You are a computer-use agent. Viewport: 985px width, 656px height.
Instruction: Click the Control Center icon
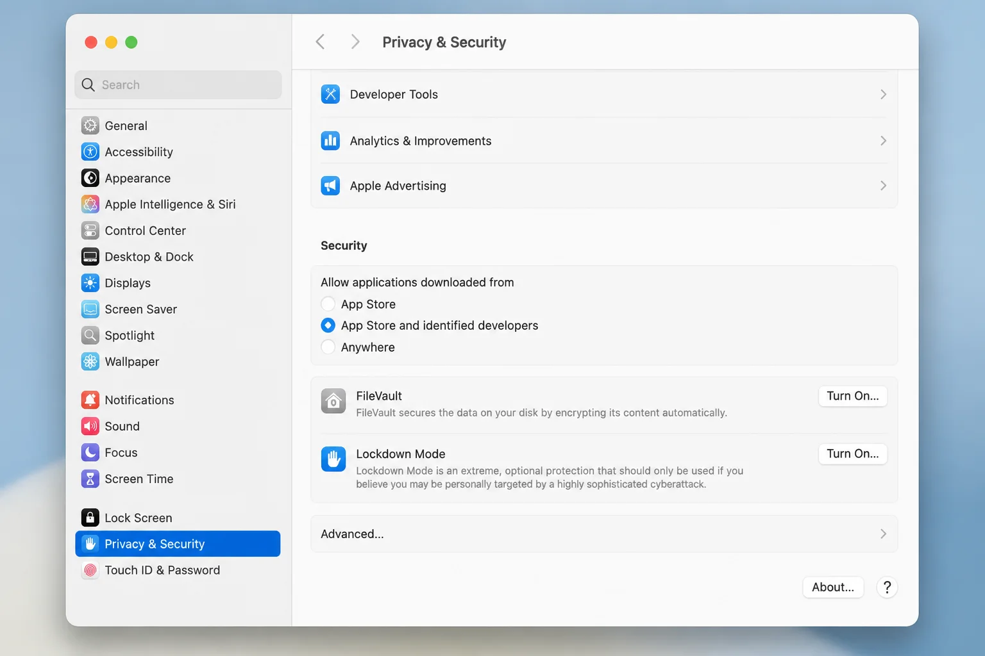(x=90, y=231)
